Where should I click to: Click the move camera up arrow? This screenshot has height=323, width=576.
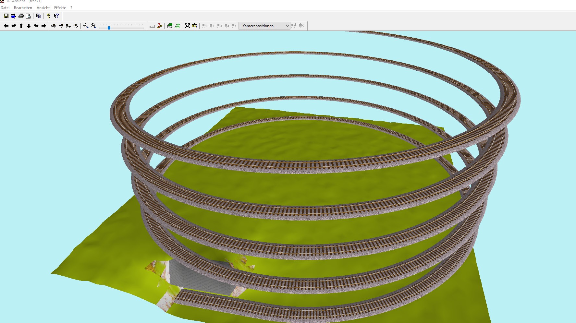(21, 26)
